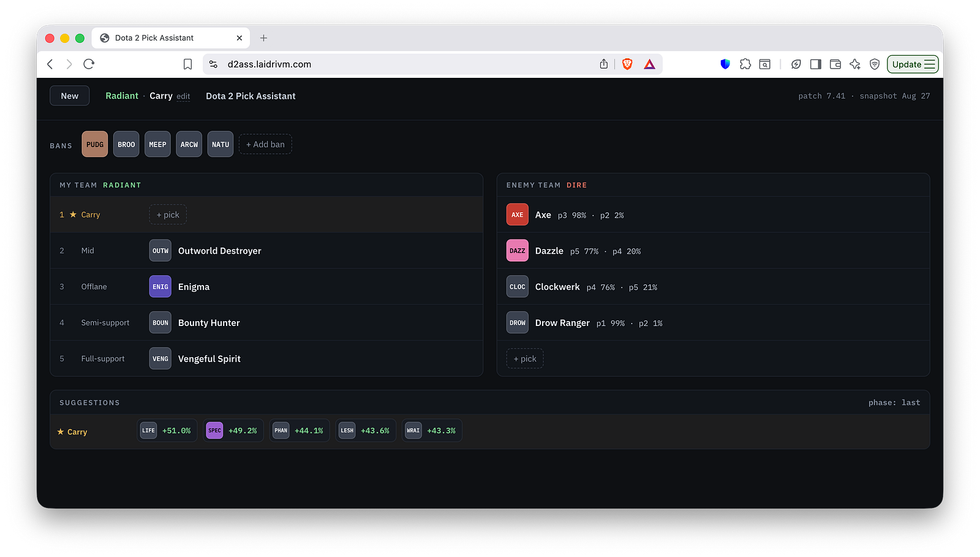Click the browser Update button

click(913, 64)
